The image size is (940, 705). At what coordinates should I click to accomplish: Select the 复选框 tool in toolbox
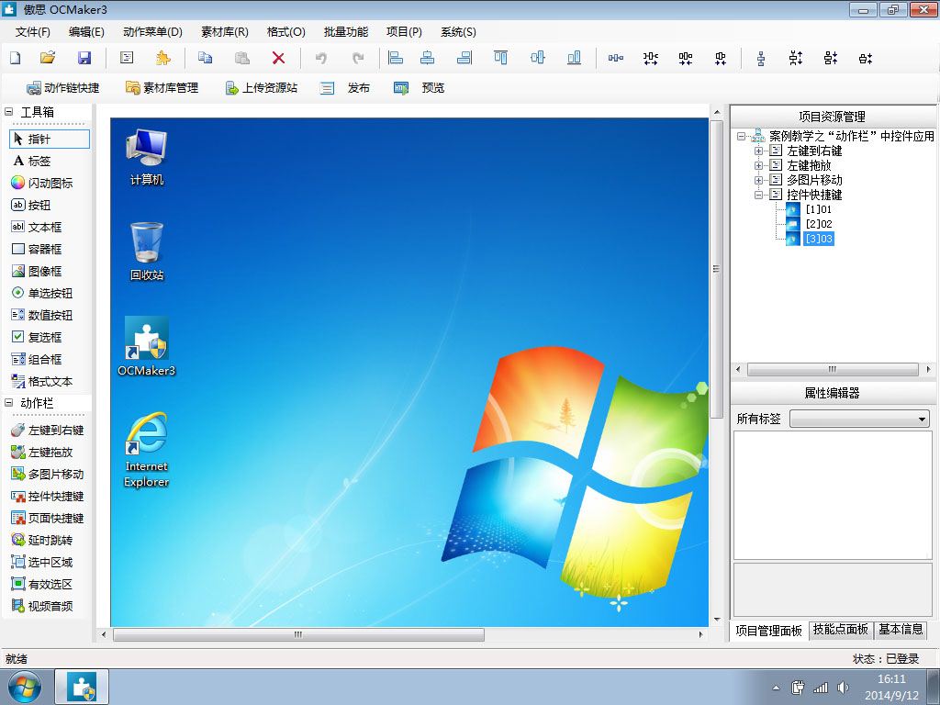tap(37, 337)
